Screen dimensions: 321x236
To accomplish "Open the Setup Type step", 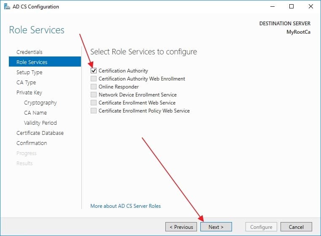I will pos(29,72).
